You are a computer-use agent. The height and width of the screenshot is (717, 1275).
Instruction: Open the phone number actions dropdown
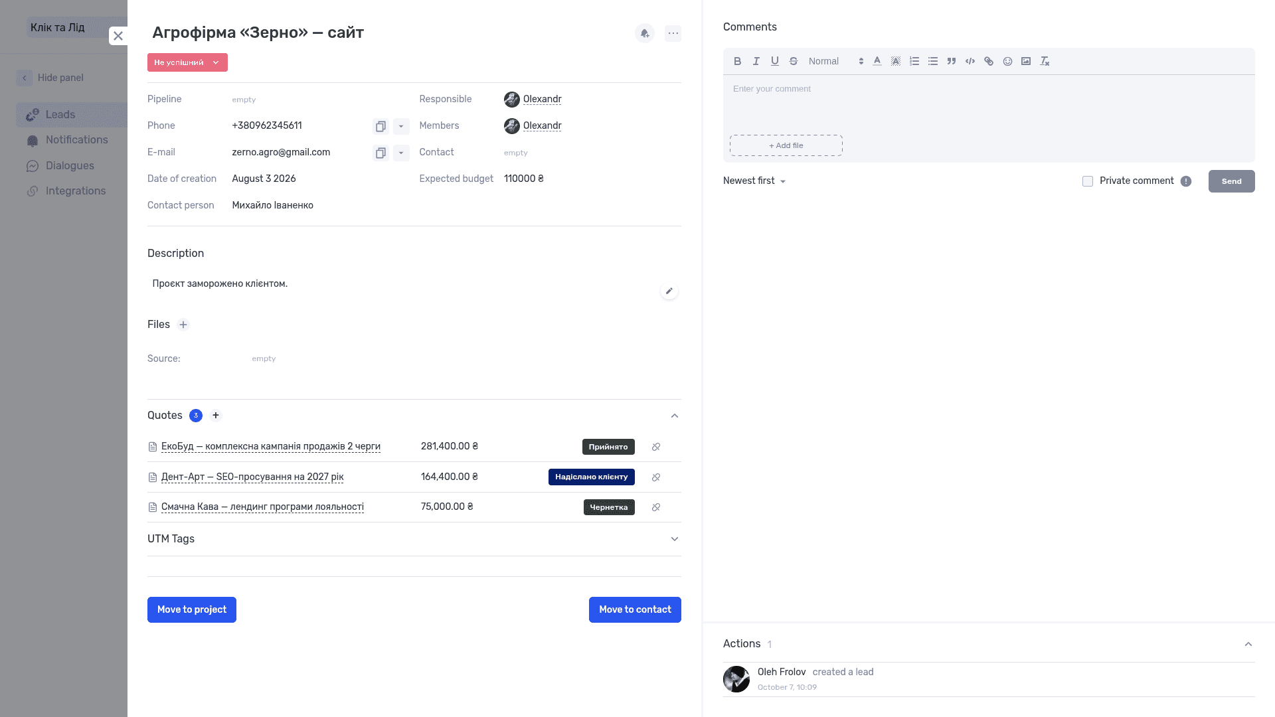(x=401, y=126)
